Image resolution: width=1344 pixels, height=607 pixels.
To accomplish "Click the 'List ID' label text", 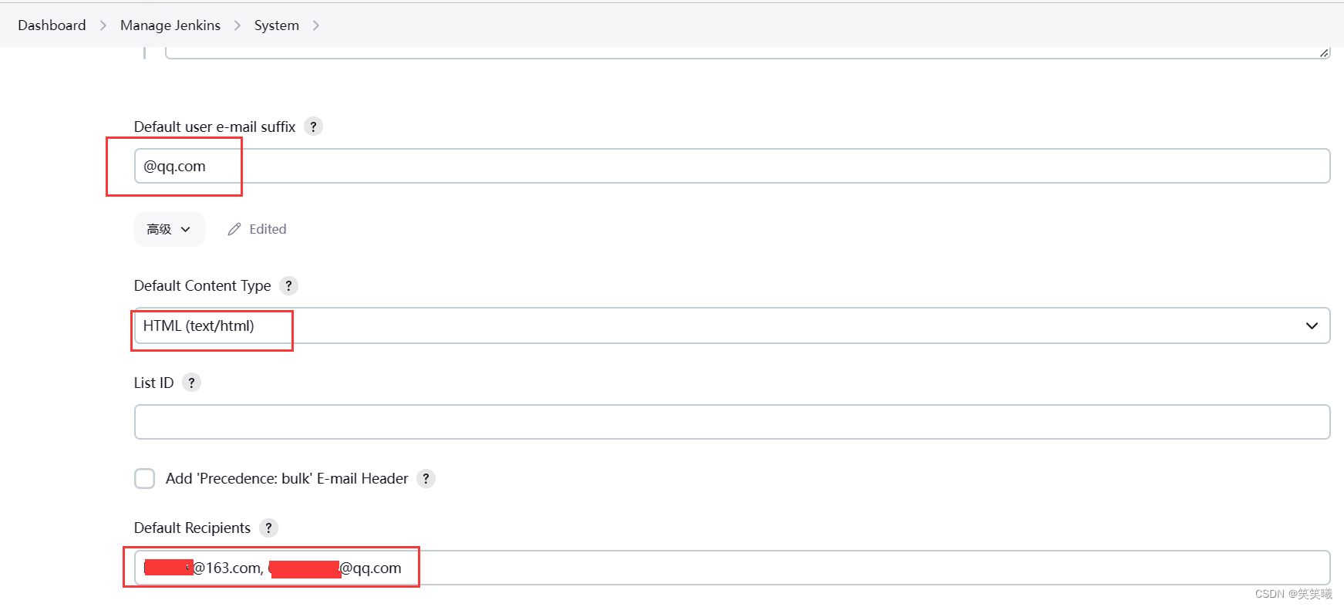I will [154, 383].
